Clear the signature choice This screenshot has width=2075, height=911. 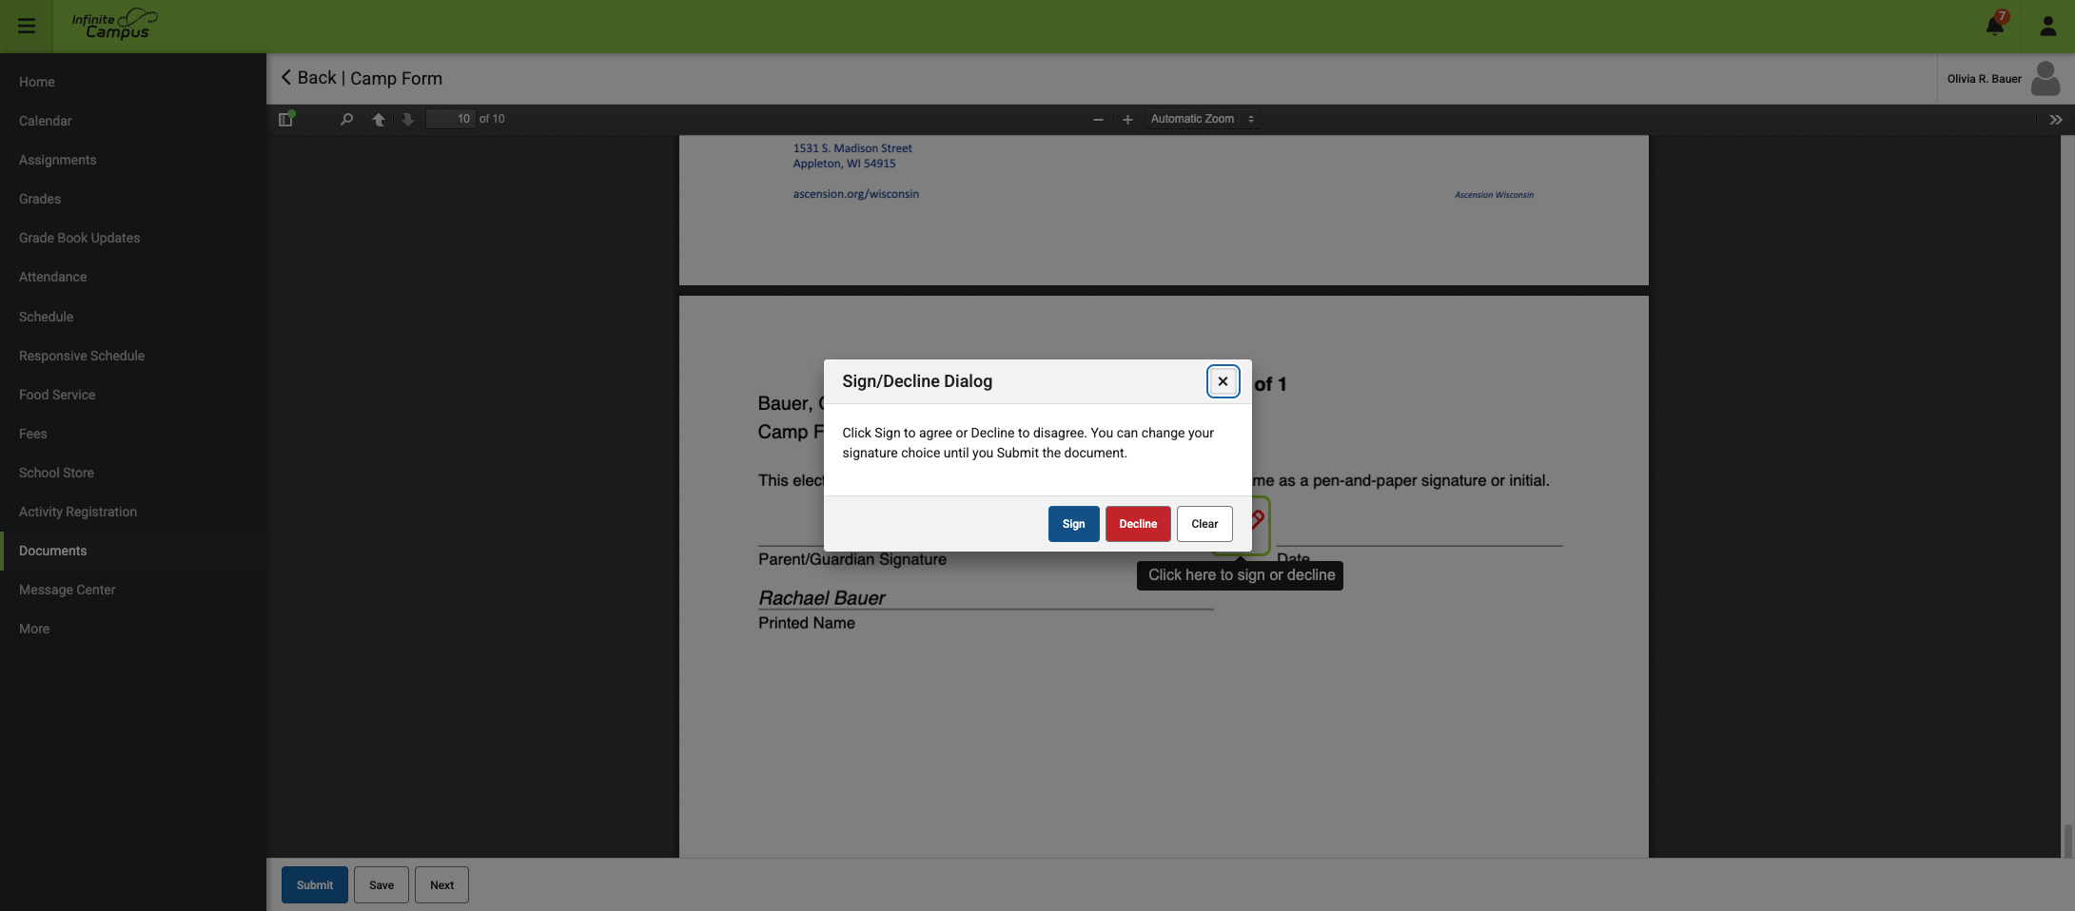click(1204, 524)
